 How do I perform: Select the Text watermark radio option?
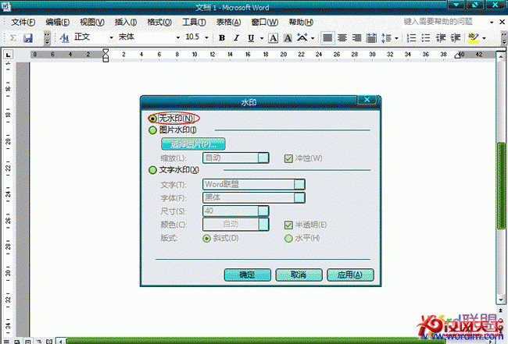pos(152,170)
